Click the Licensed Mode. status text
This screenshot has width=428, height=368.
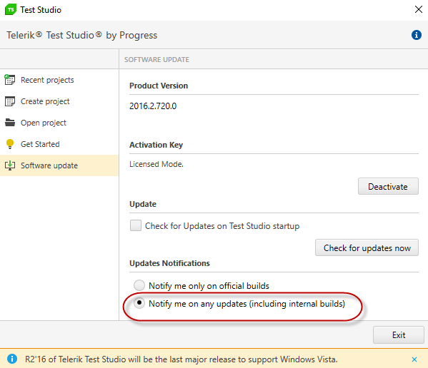156,164
